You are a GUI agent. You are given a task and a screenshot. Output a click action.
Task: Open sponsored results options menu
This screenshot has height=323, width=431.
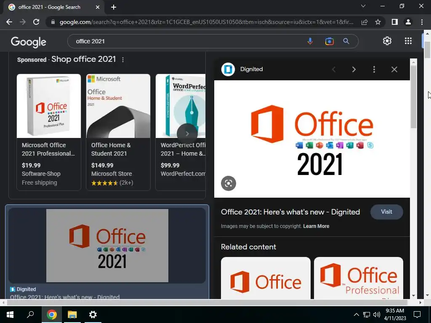click(123, 60)
